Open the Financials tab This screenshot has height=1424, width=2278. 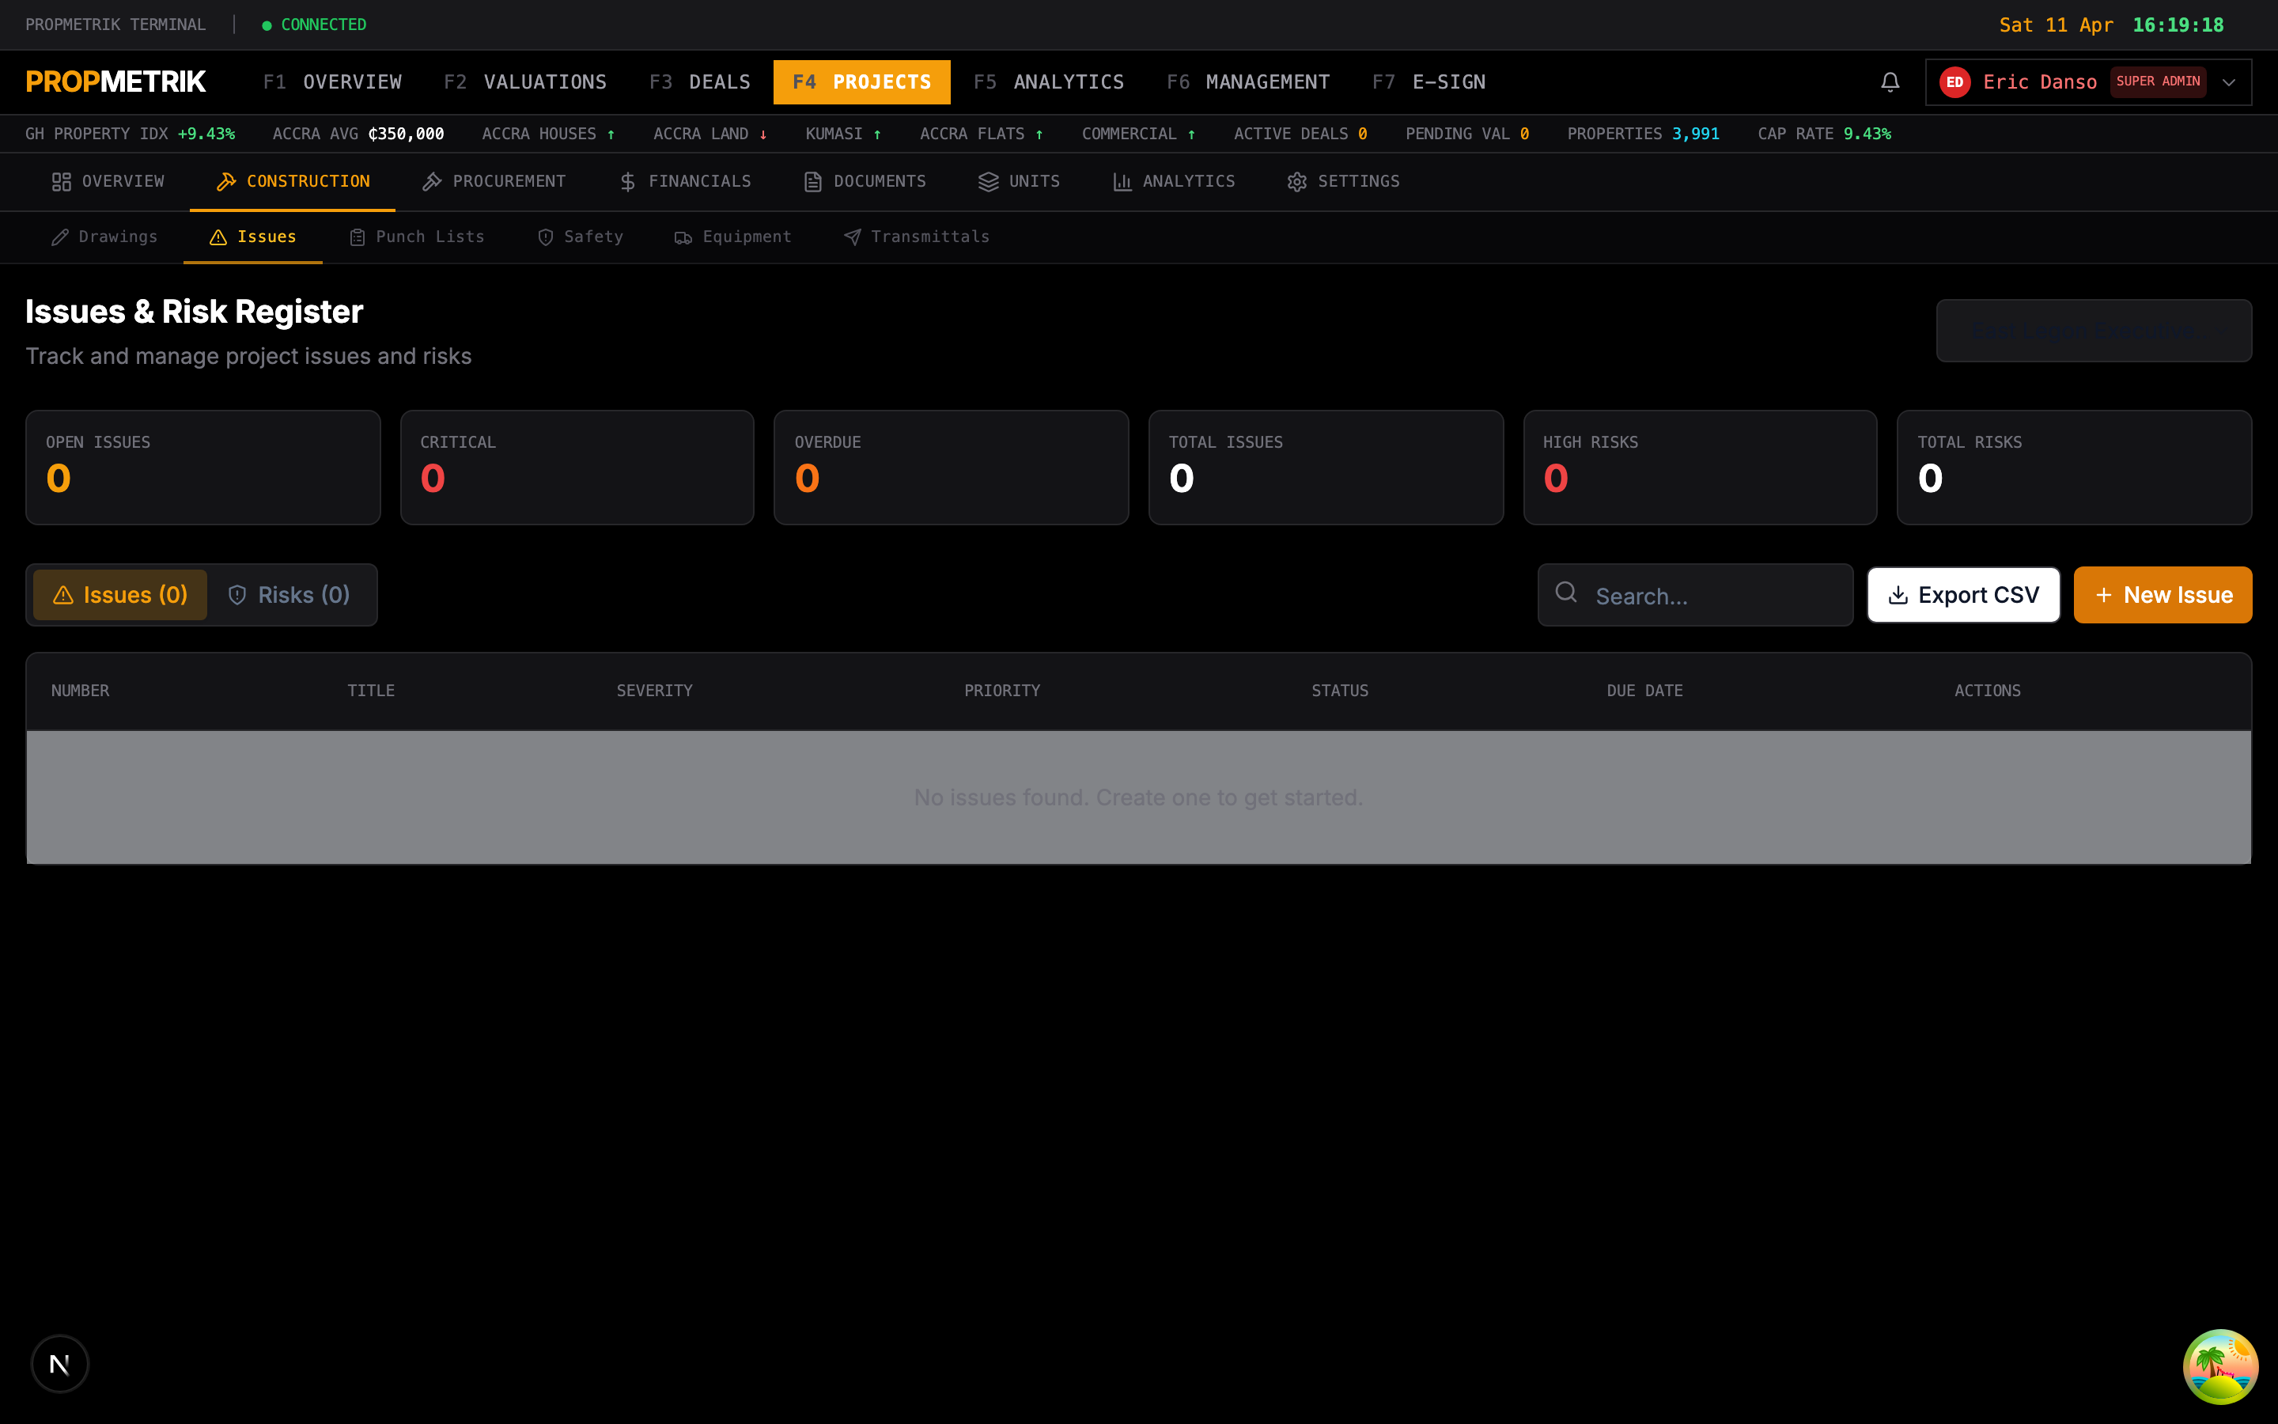pos(685,181)
